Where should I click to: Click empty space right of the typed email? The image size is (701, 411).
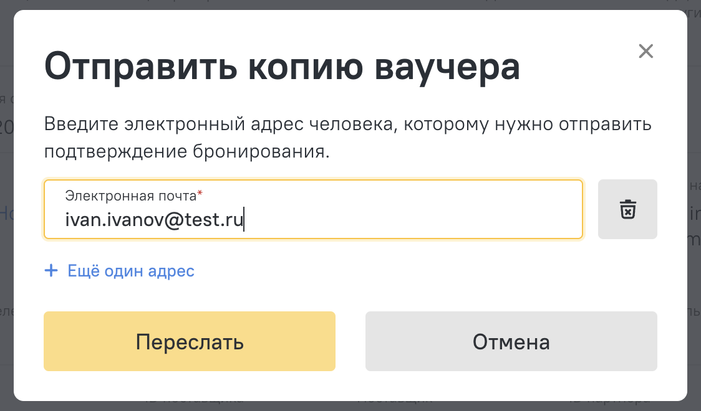(412, 220)
